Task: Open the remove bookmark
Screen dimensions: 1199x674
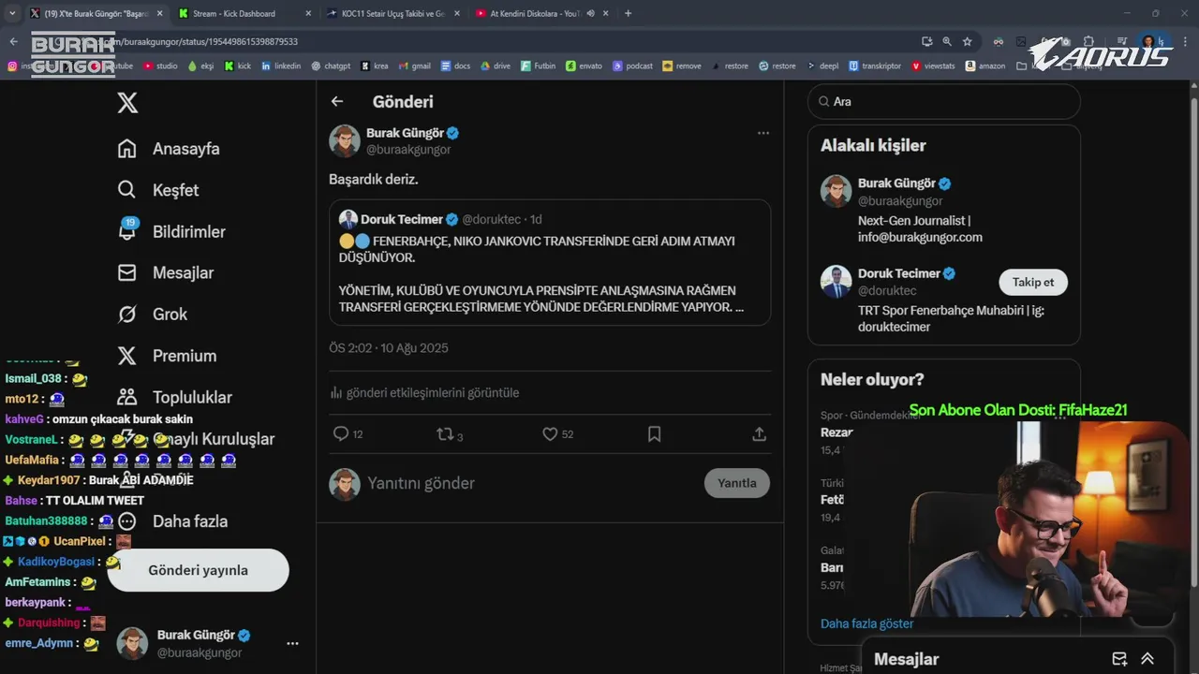Action: 682,66
